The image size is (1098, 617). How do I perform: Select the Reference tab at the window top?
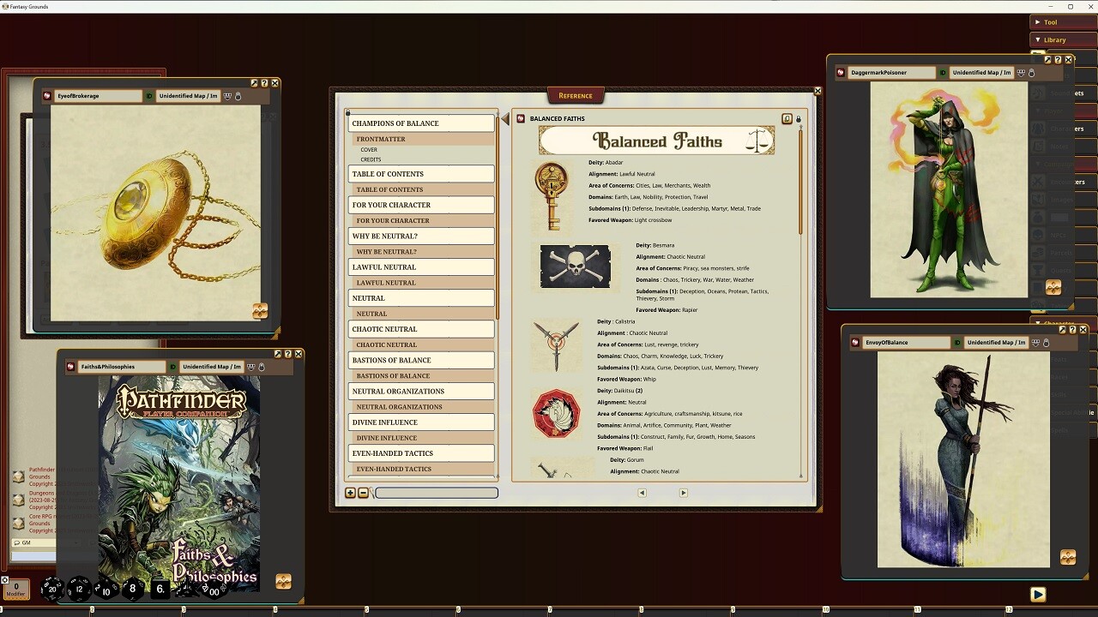coord(575,95)
